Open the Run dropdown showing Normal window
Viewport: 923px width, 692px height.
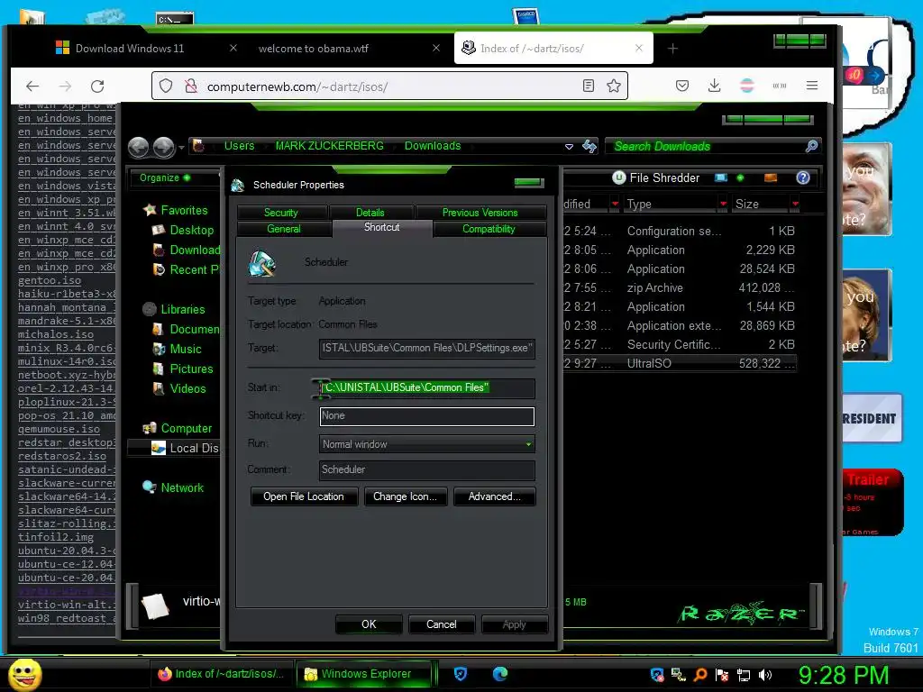pyautogui.click(x=426, y=444)
